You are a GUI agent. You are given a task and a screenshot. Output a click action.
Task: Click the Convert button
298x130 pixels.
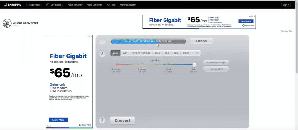(123, 120)
